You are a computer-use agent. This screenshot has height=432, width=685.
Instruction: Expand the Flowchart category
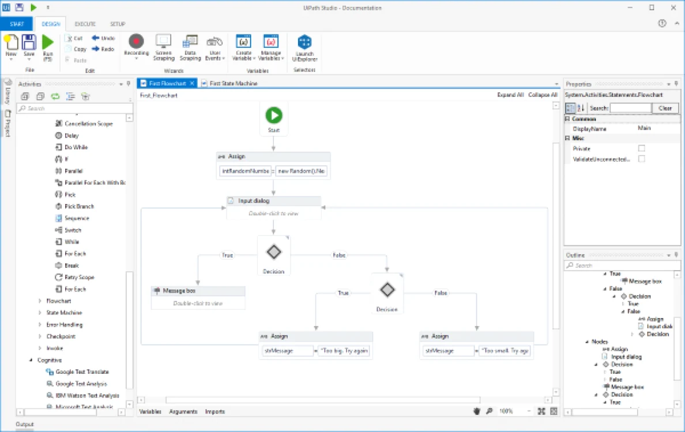point(40,301)
